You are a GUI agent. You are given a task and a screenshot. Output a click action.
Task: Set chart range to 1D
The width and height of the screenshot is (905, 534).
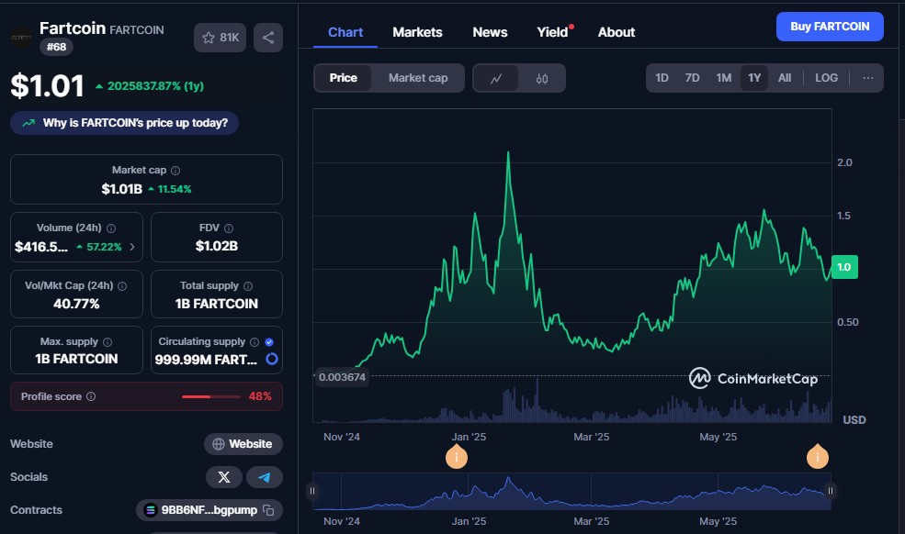[662, 78]
